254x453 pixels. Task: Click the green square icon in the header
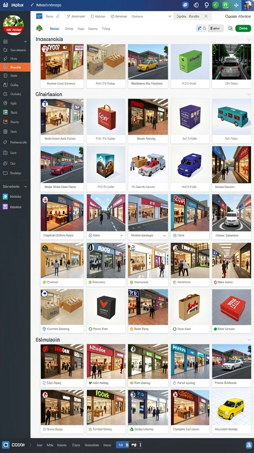[225, 5]
